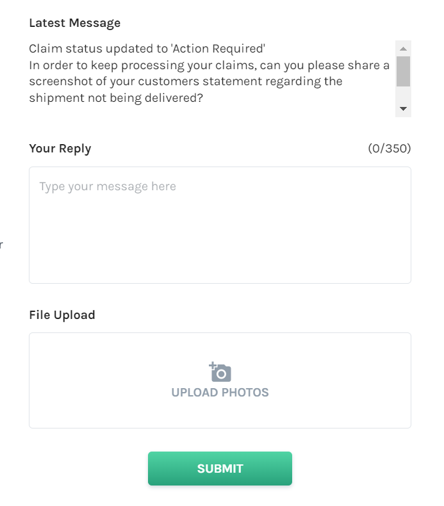Click the camera upload icon
This screenshot has height=506, width=444.
click(x=220, y=371)
